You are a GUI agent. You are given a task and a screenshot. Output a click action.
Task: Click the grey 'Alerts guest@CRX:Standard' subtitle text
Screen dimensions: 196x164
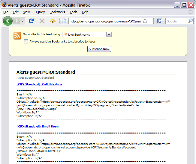pyautogui.click(x=35, y=78)
